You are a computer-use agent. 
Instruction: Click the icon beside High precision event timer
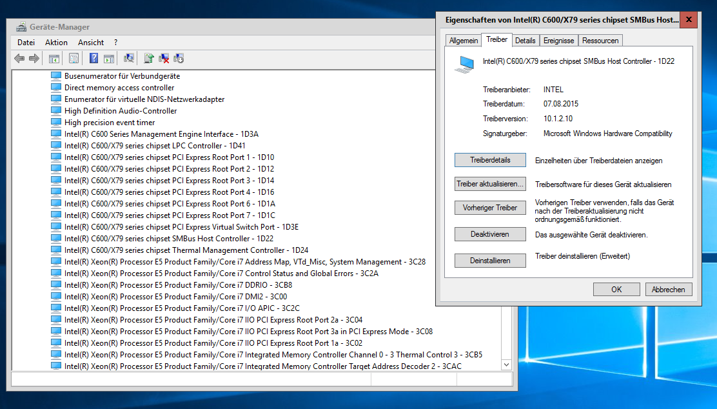coord(56,122)
